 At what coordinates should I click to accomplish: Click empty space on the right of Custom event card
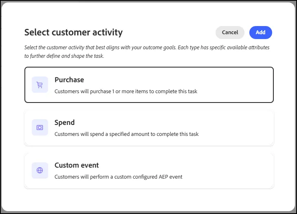227,170
